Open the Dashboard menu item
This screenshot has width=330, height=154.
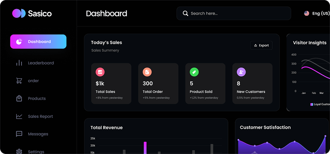click(38, 42)
